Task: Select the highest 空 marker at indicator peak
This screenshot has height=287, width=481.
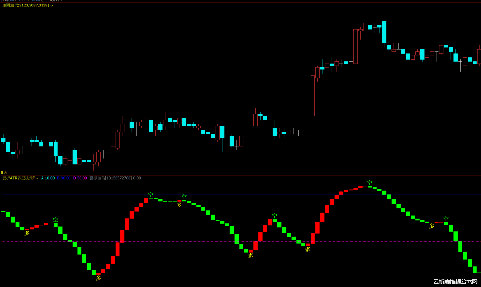Action: [370, 183]
